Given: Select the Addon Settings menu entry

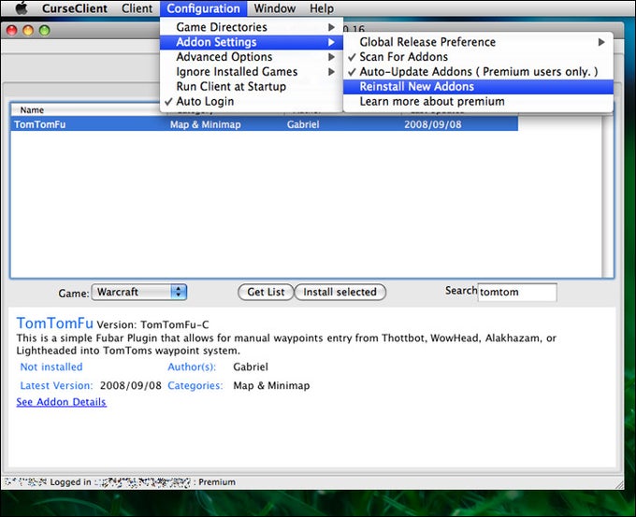Looking at the screenshot, I should (251, 42).
